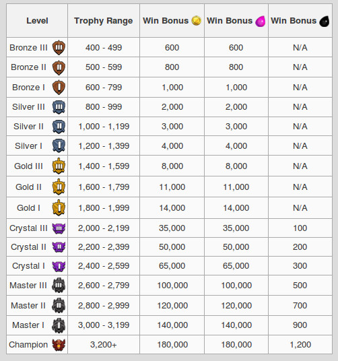Click the black dark elixir drop icon
338x361 pixels.
[x=325, y=21]
